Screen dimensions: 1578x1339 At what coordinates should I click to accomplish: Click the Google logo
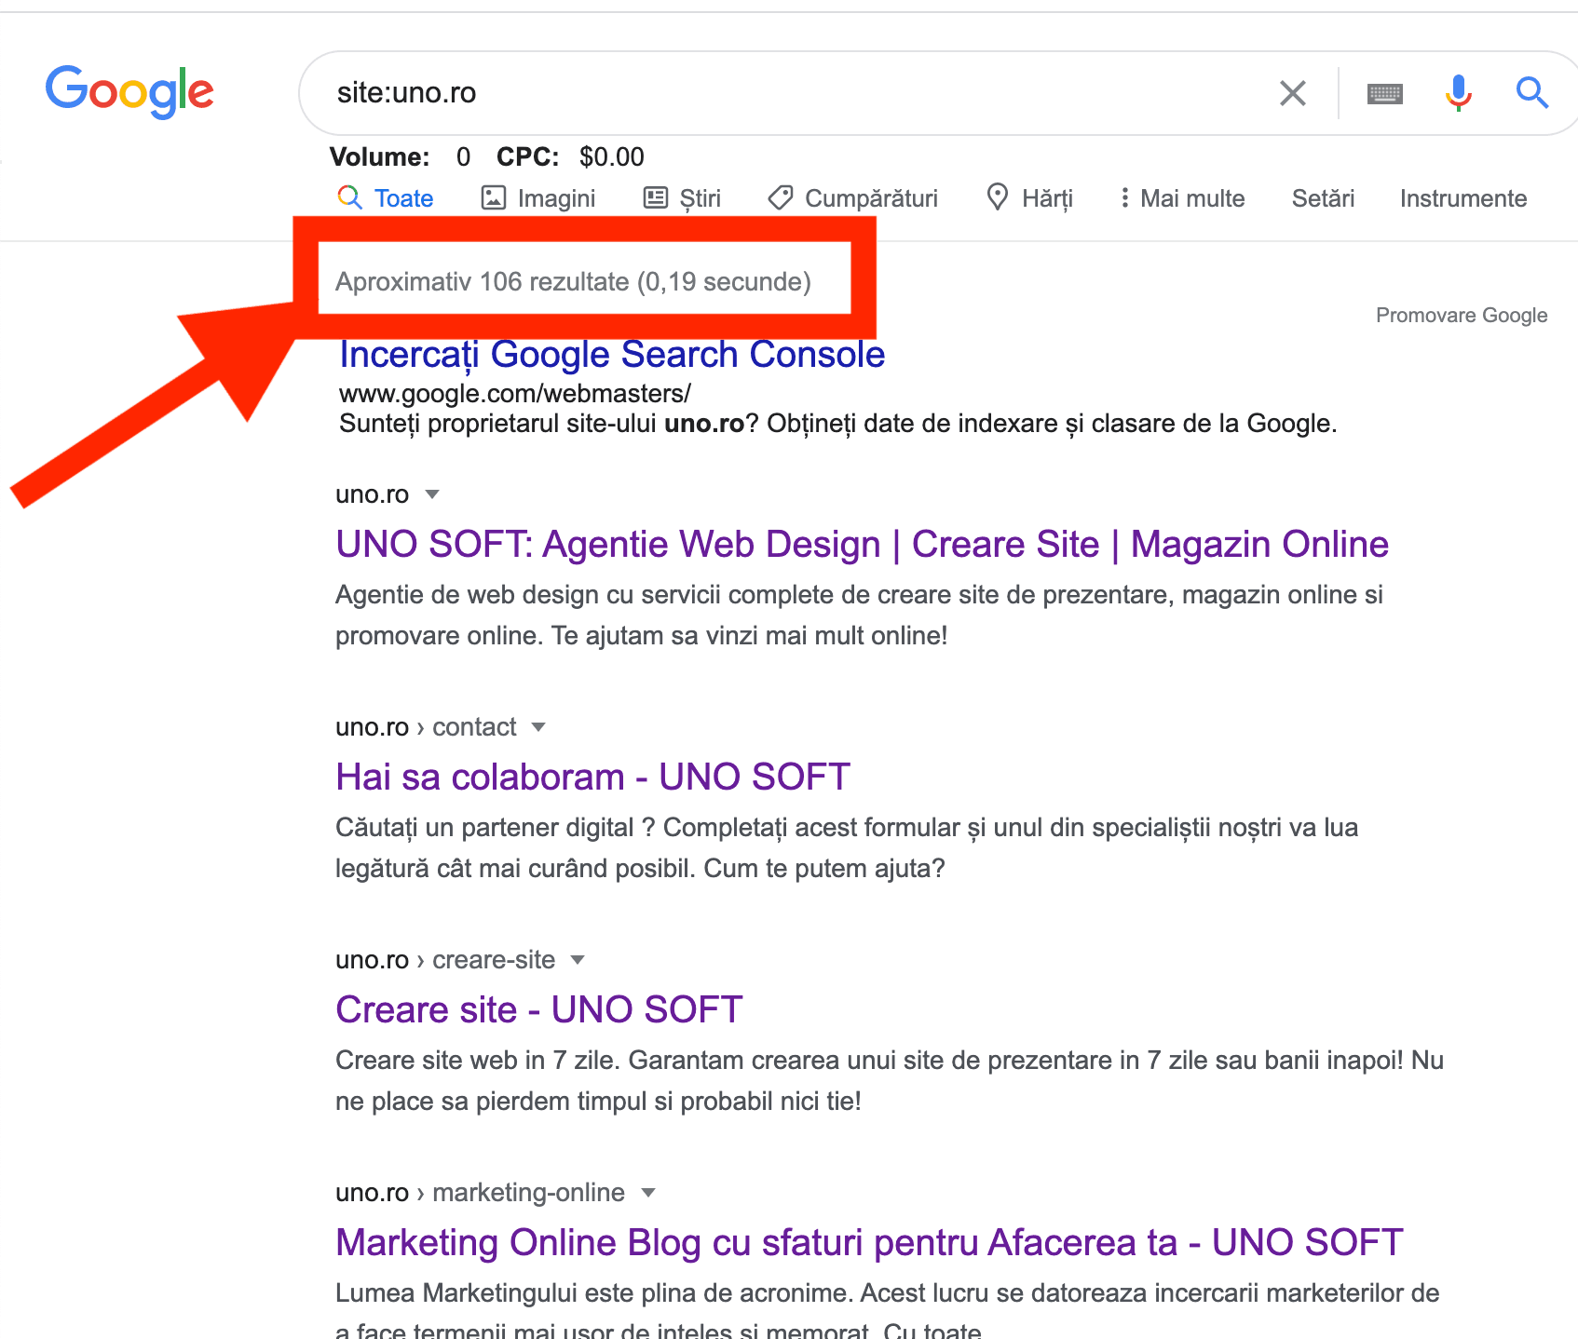129,91
